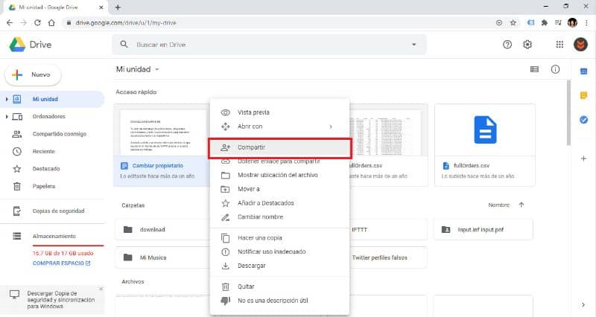Open Chrome three-dot menu
The width and height of the screenshot is (596, 317).
[586, 23]
